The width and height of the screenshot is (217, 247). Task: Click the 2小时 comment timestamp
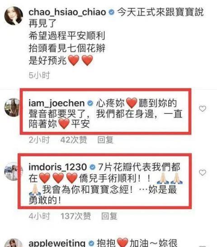pos(39,140)
